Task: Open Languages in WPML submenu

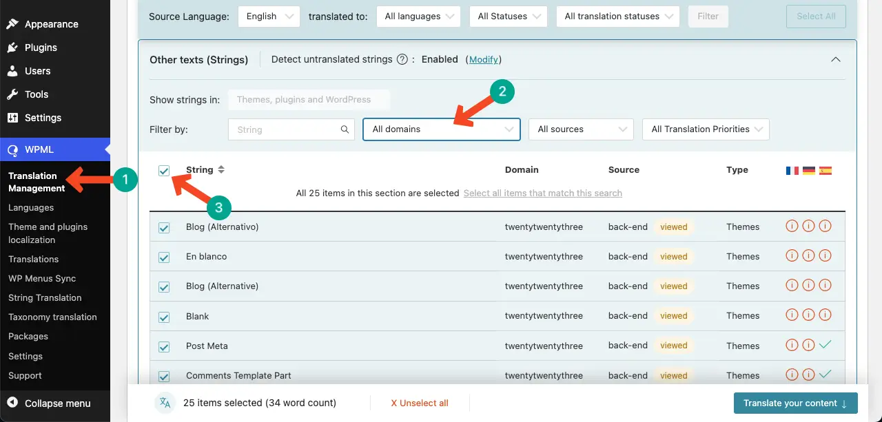Action: [31, 207]
